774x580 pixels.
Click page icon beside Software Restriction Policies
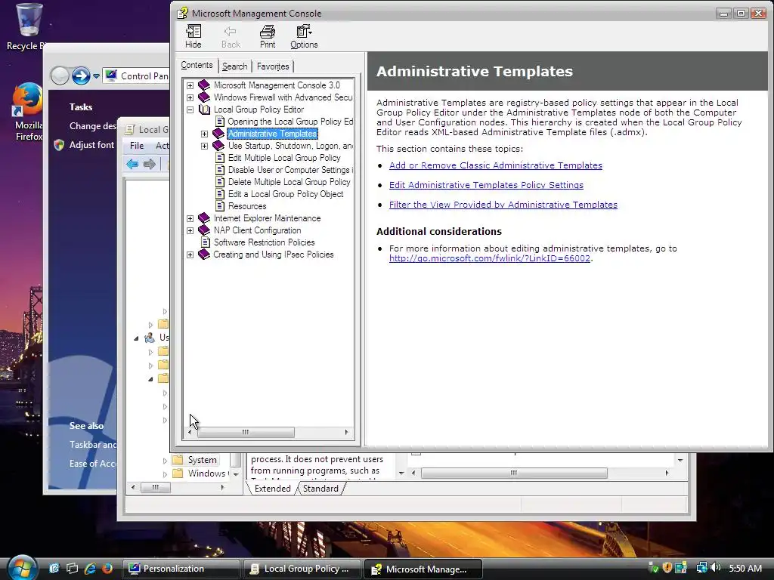[206, 242]
